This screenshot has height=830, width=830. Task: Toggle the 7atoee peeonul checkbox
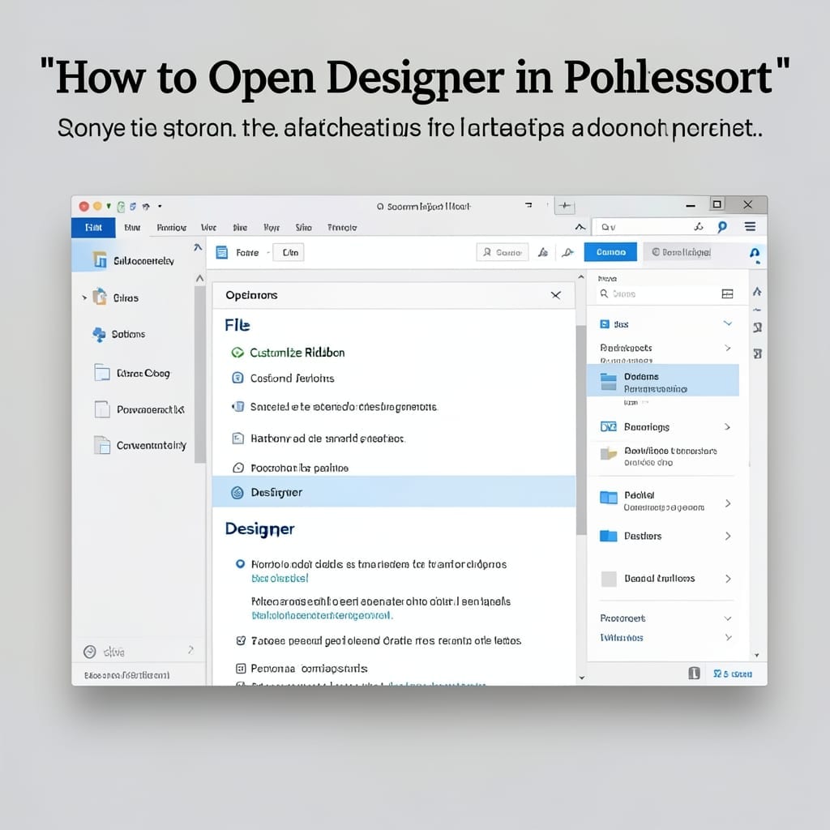(x=241, y=640)
